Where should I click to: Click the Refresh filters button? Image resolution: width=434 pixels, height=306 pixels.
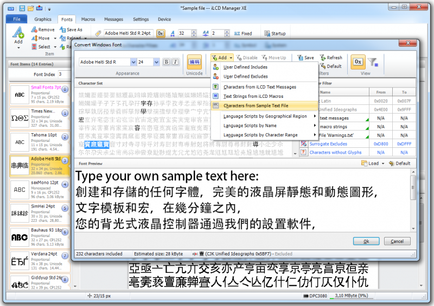[331, 58]
